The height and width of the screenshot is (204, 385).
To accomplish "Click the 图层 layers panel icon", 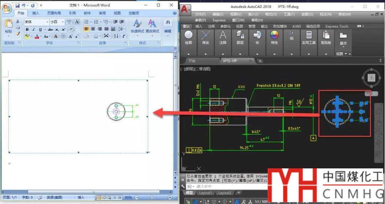I will tap(240, 35).
